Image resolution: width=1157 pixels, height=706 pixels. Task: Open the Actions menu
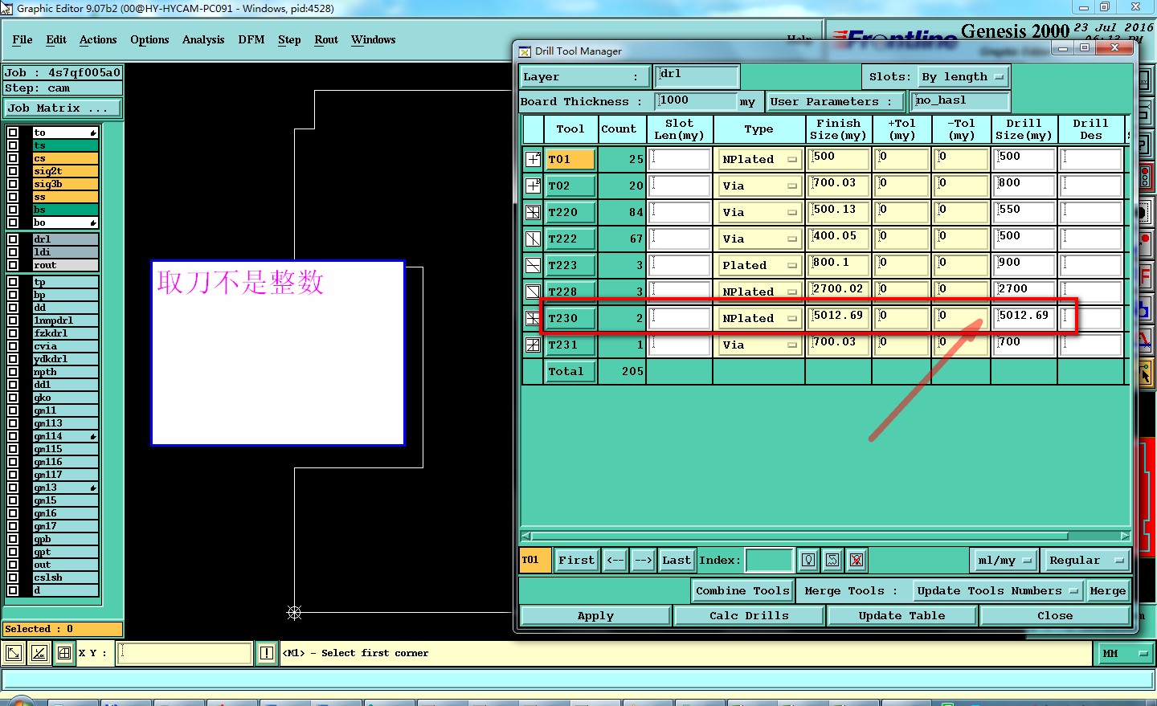click(98, 39)
